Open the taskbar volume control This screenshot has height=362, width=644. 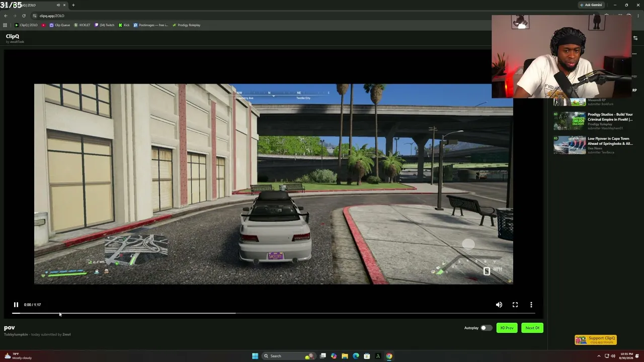(613, 356)
